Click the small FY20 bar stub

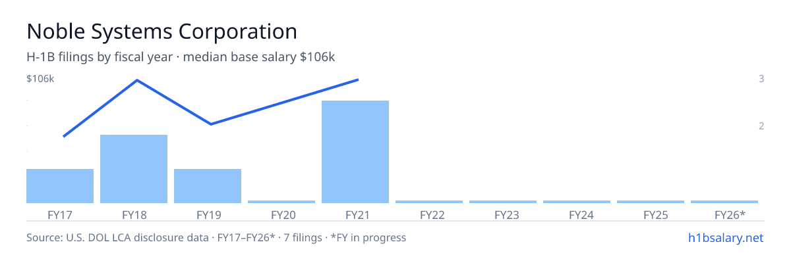coord(281,202)
